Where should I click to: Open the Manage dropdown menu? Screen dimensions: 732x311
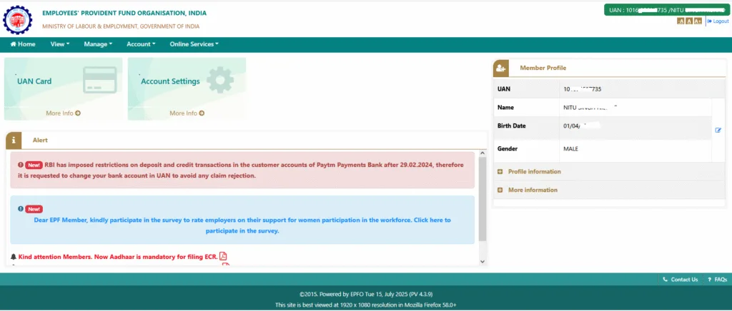pyautogui.click(x=98, y=44)
